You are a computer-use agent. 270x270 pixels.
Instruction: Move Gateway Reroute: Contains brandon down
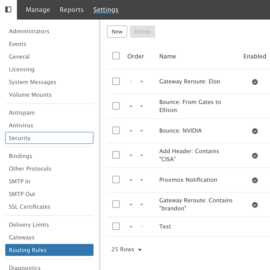pos(142,204)
